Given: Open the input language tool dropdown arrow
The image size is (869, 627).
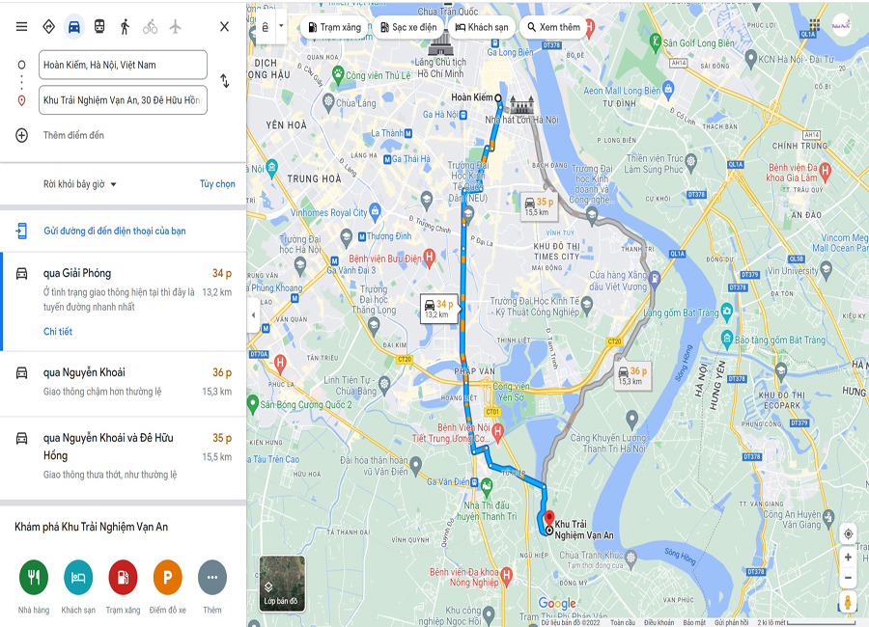Looking at the screenshot, I should coord(281,26).
